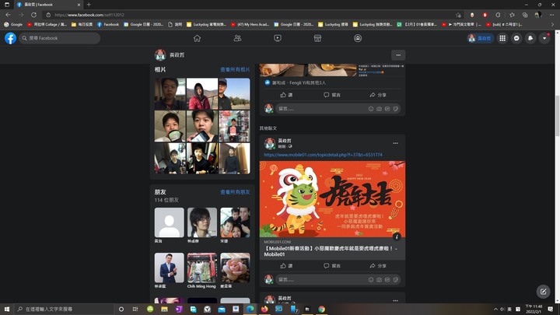Comment on the Mobile01 post
Image resolution: width=560 pixels, height=315 pixels.
coord(332,266)
